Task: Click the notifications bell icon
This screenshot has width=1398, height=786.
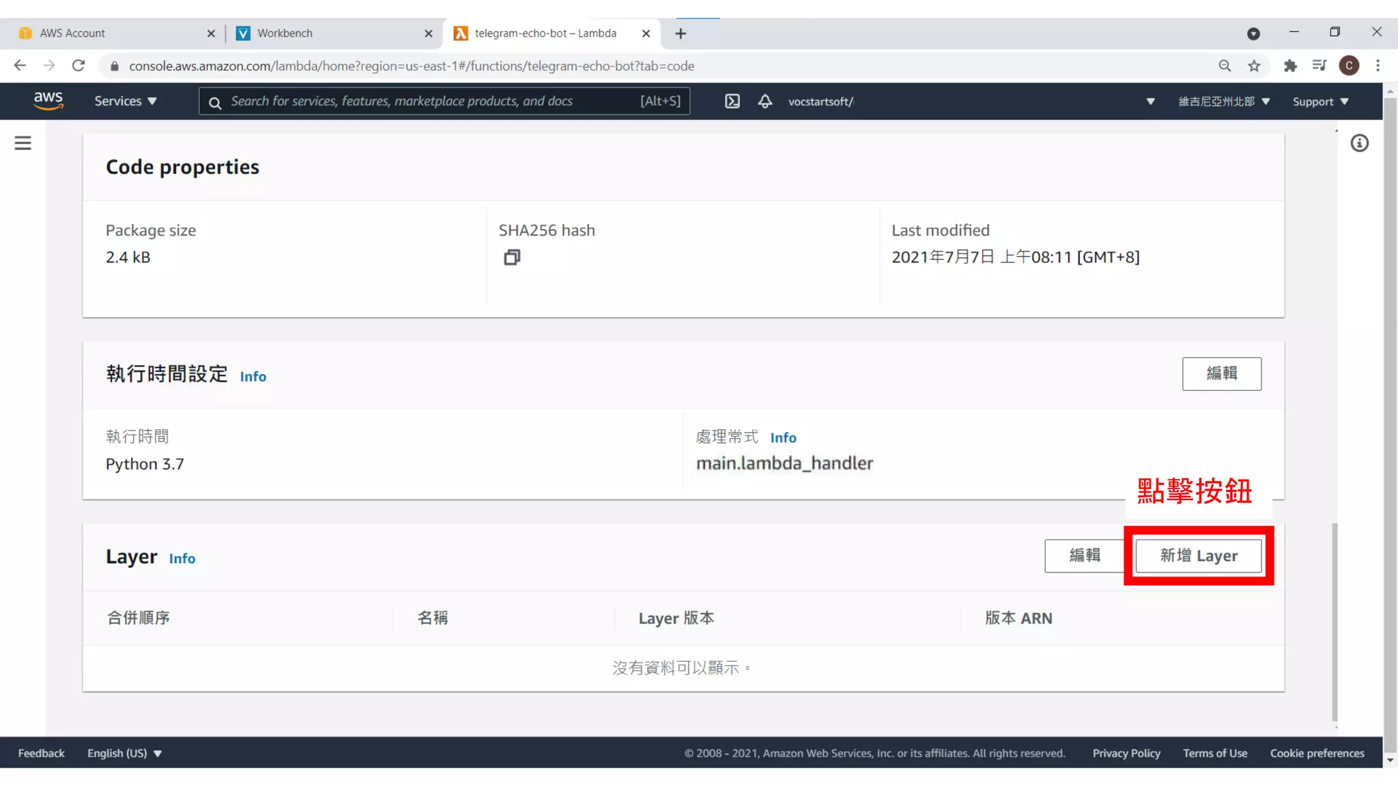Action: click(x=765, y=102)
